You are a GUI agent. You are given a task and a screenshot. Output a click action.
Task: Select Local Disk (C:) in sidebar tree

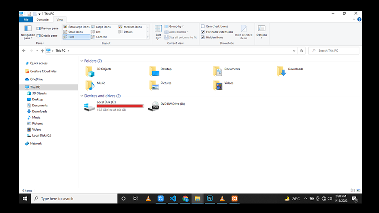tap(39, 136)
